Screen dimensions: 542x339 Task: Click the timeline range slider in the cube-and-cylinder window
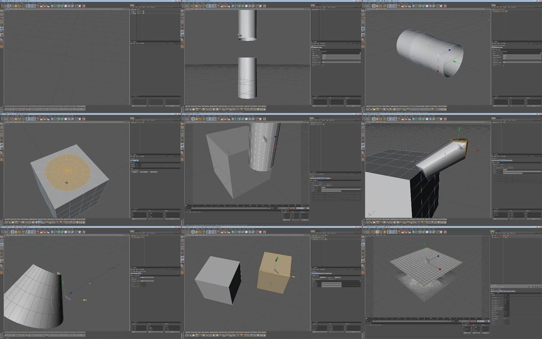pyautogui.click(x=231, y=208)
